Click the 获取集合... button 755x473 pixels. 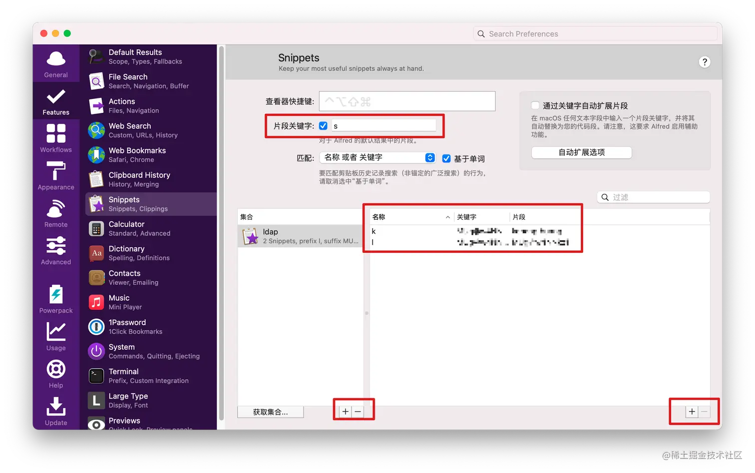click(x=270, y=412)
